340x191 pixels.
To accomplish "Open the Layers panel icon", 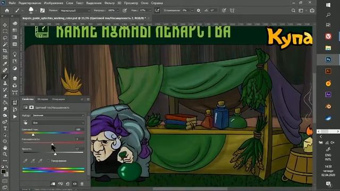I will [15, 78].
